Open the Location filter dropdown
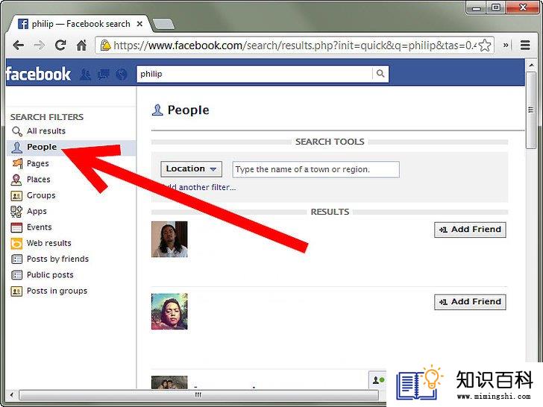The height and width of the screenshot is (407, 543). coord(191,169)
